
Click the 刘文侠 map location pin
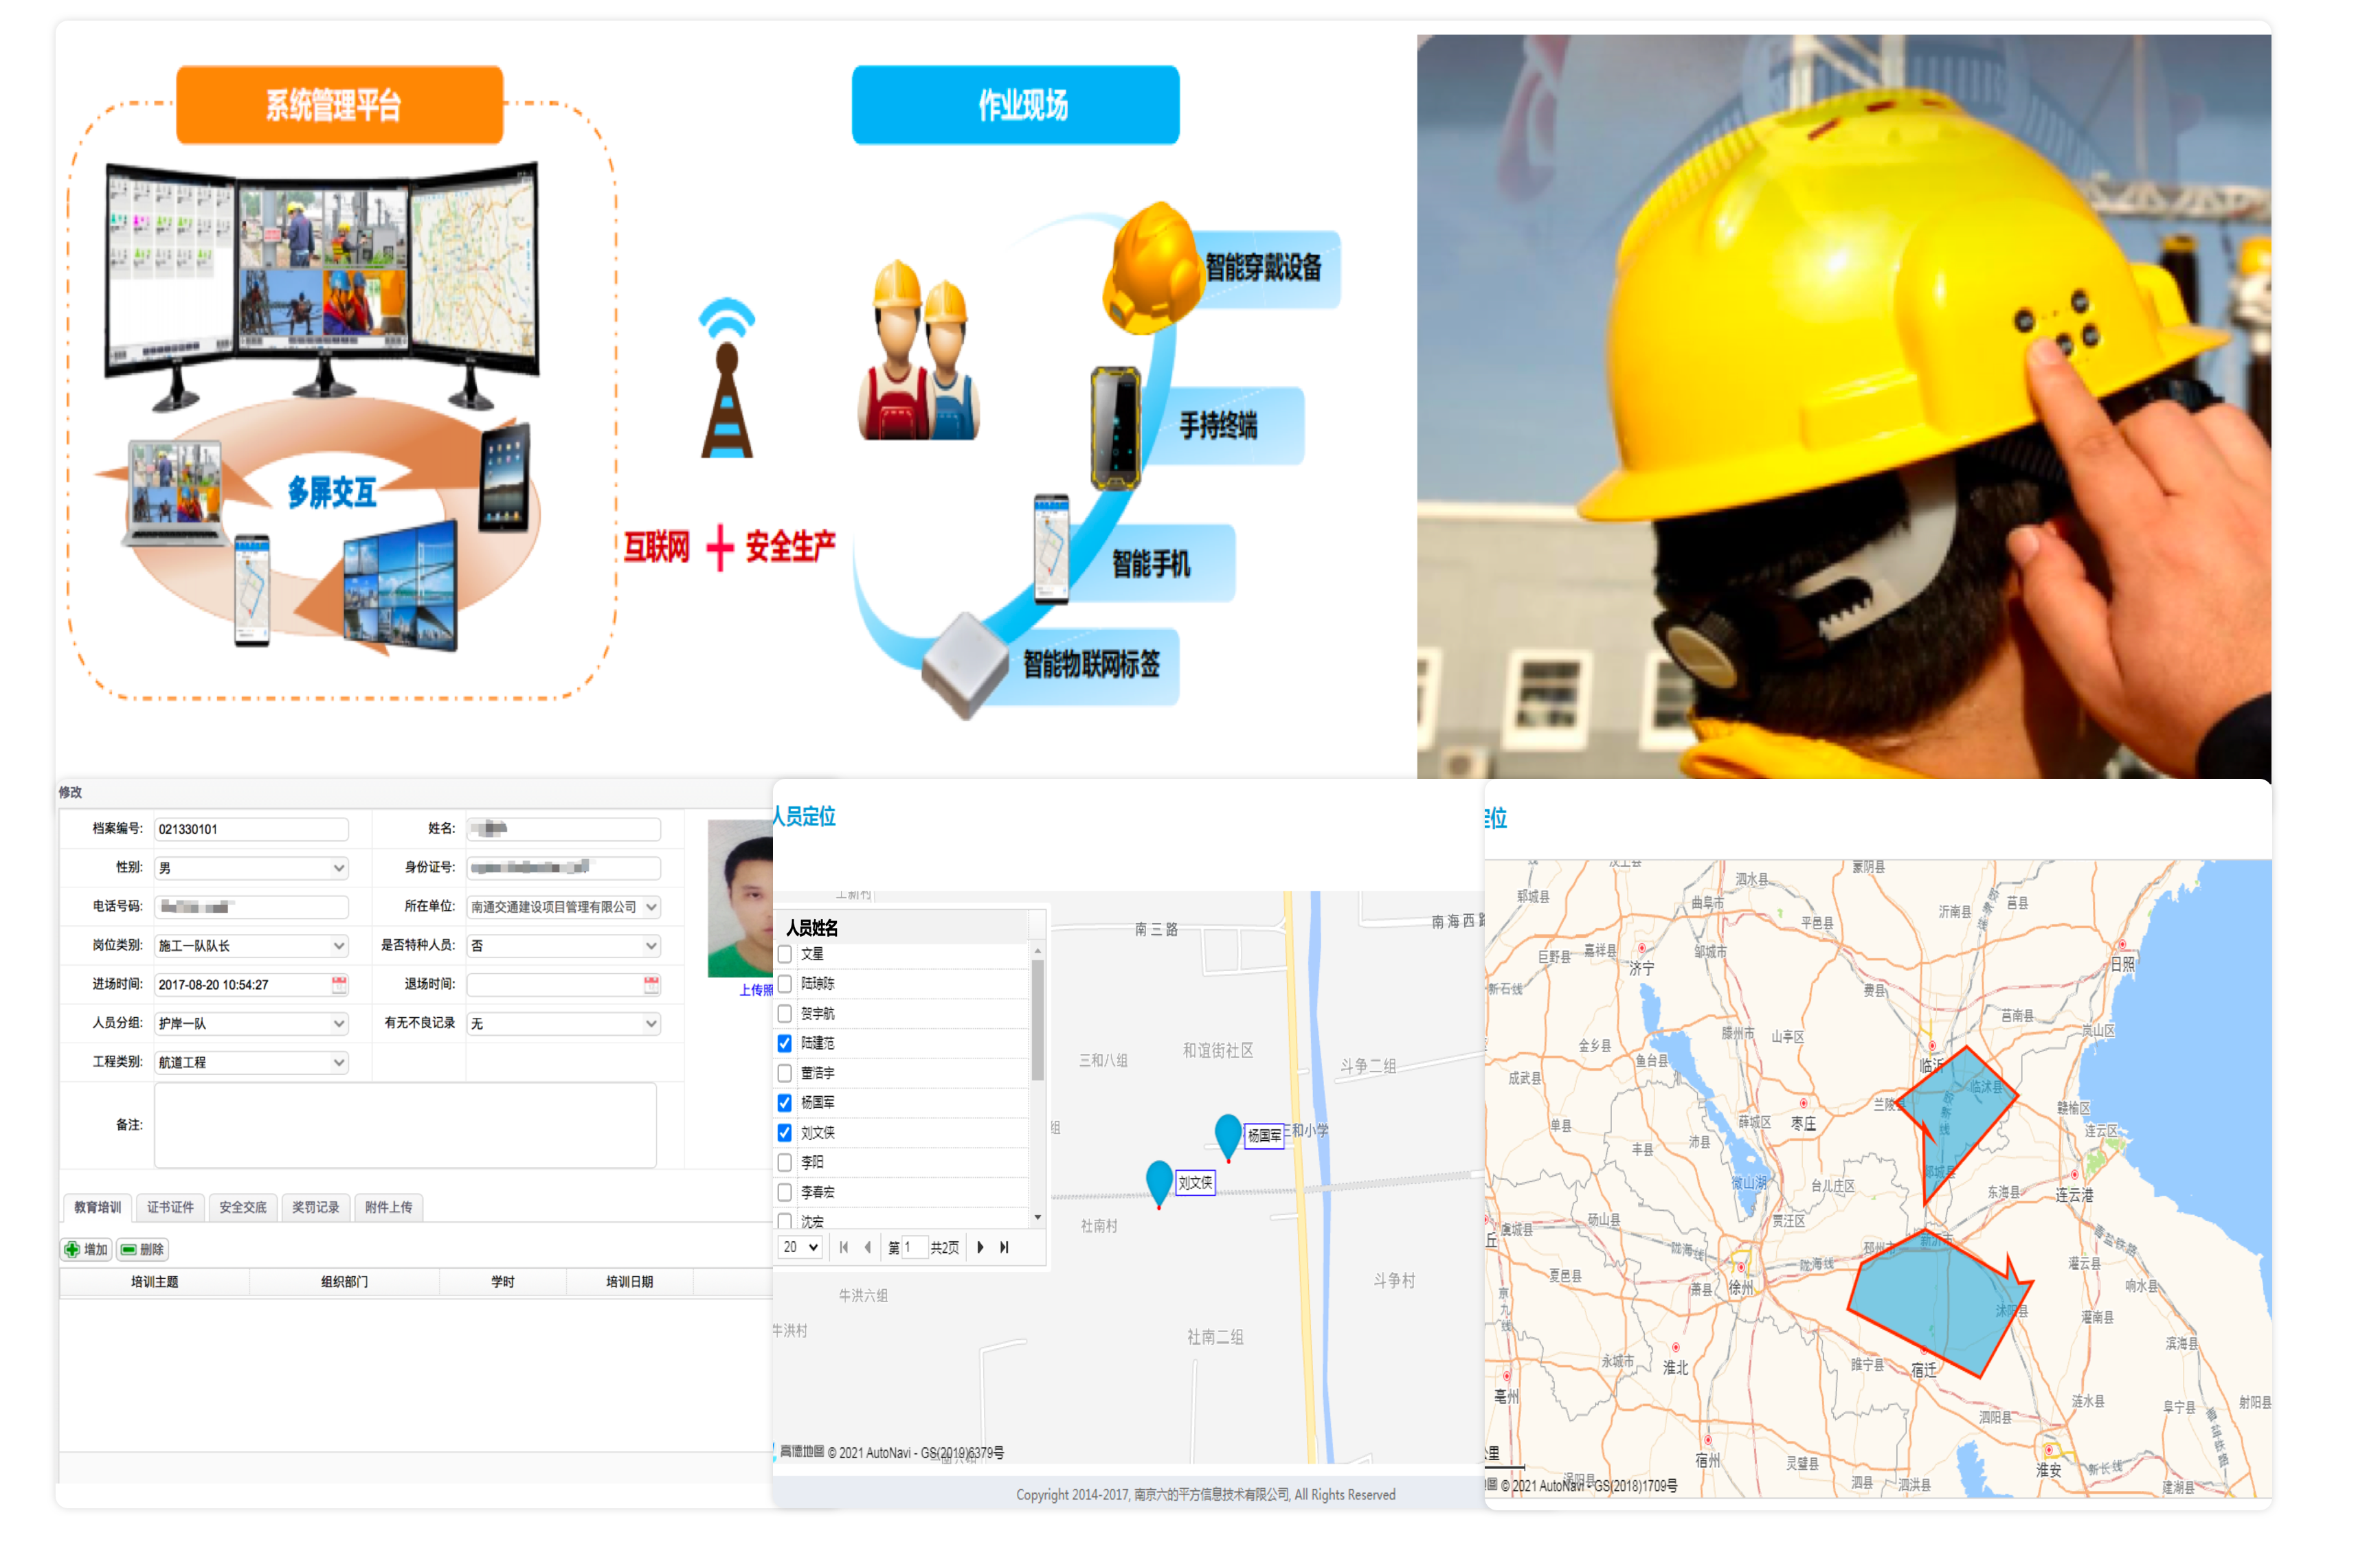(x=1158, y=1181)
